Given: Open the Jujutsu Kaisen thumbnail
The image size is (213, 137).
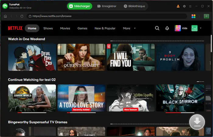Looking at the screenshot, I should pos(131,98).
